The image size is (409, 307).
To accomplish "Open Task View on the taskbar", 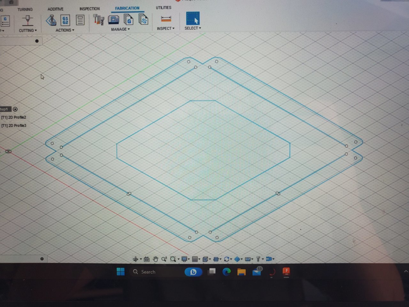I will coord(211,272).
